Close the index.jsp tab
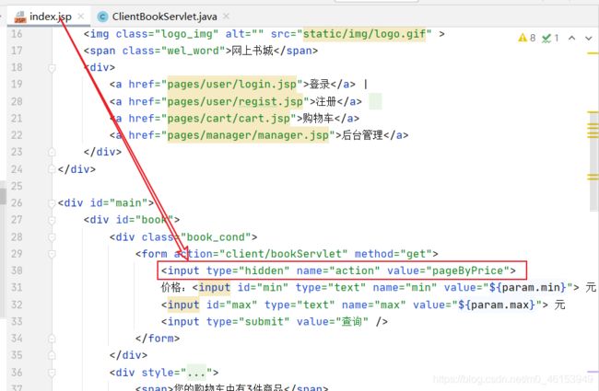This screenshot has width=599, height=391. click(80, 17)
